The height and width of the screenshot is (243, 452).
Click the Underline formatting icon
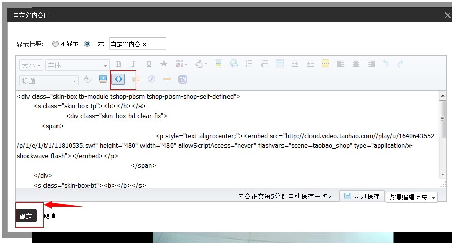[x=149, y=64]
